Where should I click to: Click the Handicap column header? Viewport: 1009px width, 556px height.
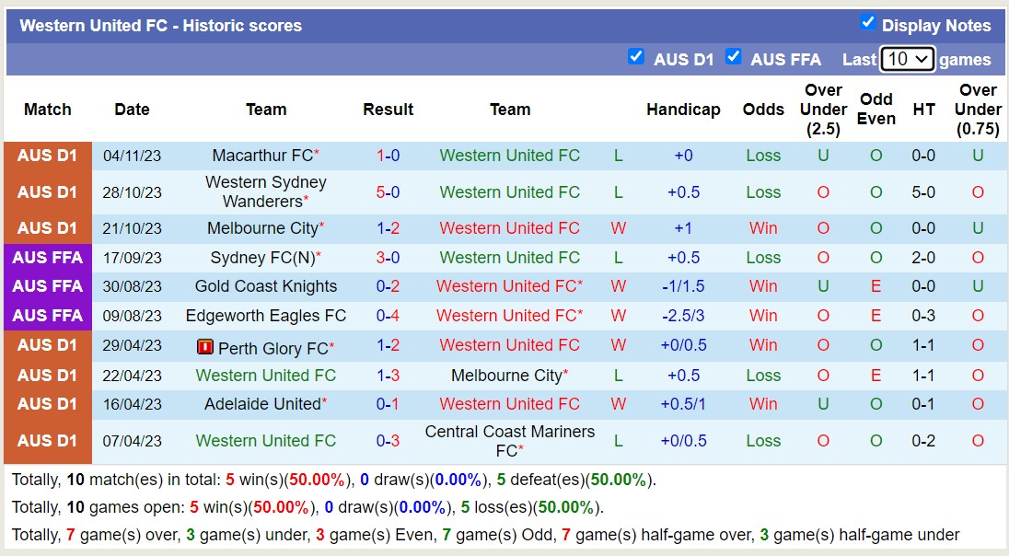(x=683, y=109)
